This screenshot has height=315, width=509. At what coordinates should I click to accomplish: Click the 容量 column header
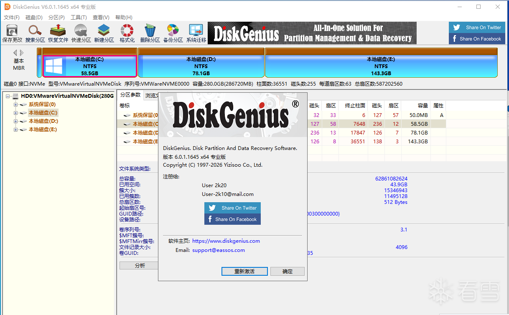(416, 106)
